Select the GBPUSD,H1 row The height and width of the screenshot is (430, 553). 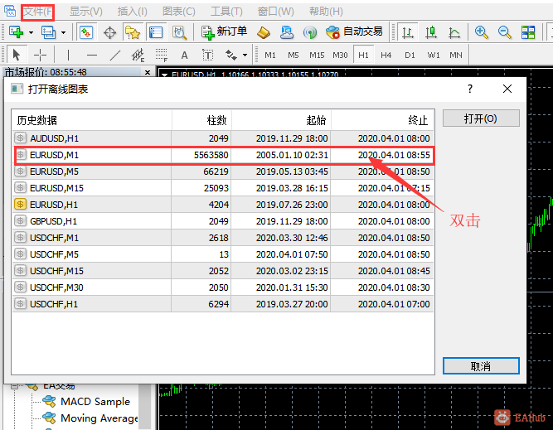pyautogui.click(x=223, y=221)
